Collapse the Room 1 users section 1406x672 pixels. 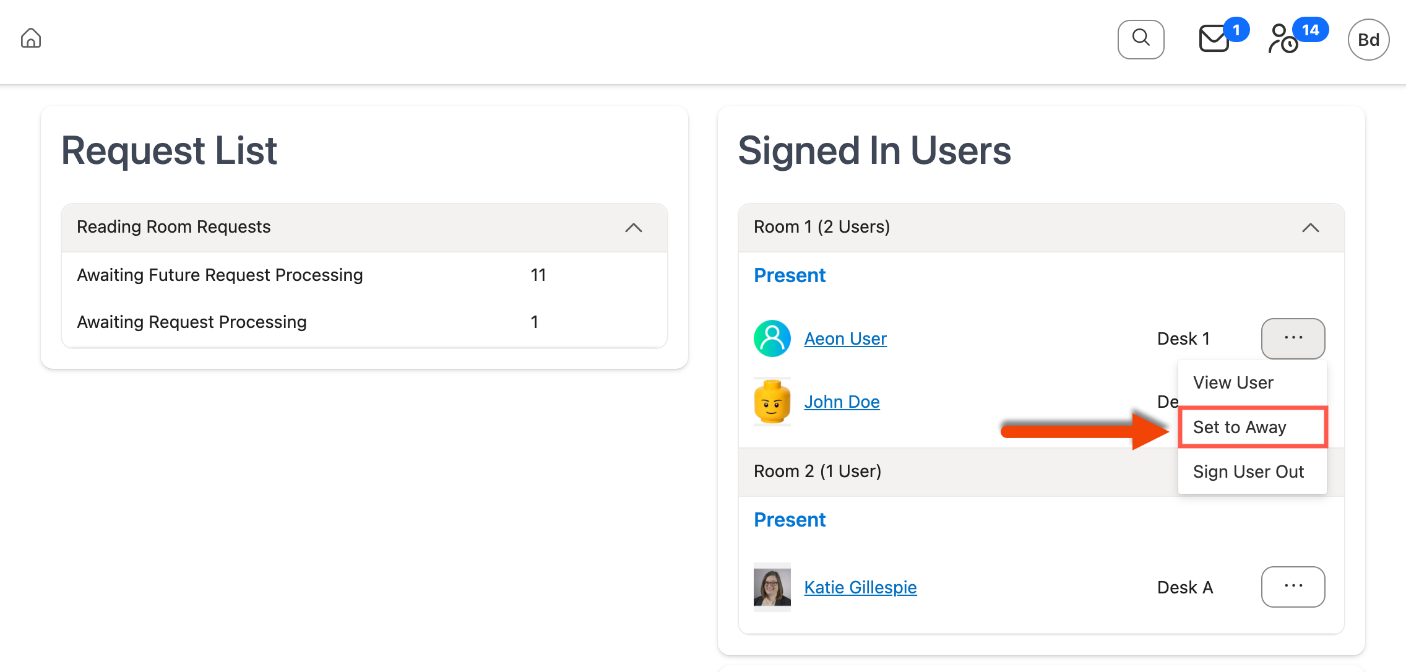click(x=1310, y=228)
